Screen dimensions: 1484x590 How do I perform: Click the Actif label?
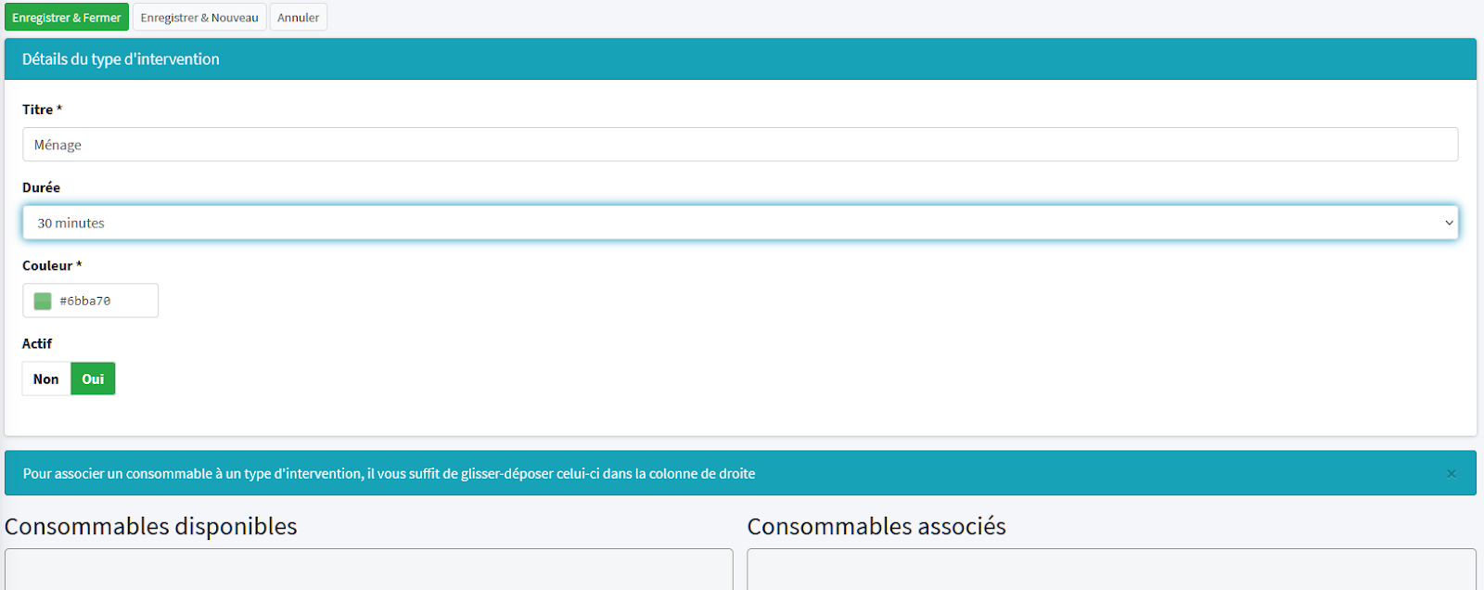pyautogui.click(x=37, y=343)
